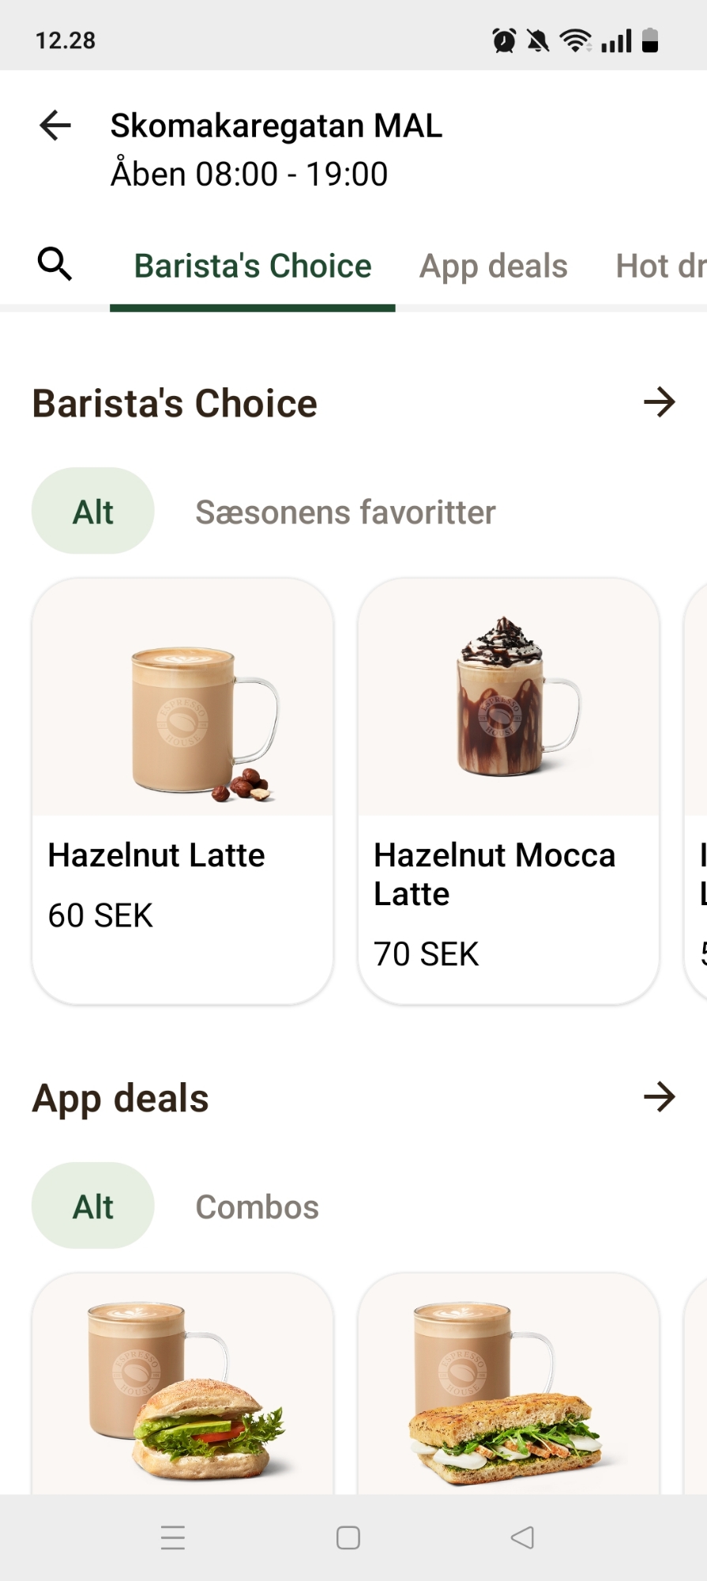The width and height of the screenshot is (707, 1581).
Task: Tap the Android recent apps icon
Action: pos(173,1538)
